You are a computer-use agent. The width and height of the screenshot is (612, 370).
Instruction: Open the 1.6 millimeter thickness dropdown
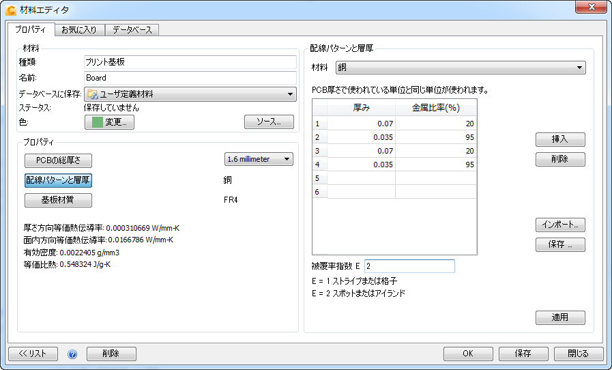259,159
